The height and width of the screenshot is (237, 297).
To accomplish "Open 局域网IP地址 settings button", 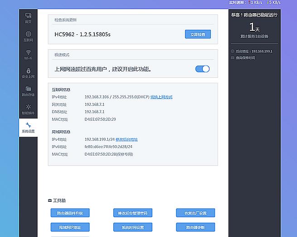I will [70, 227].
